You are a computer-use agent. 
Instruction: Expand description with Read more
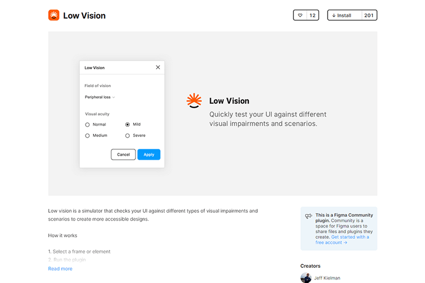coord(60,269)
